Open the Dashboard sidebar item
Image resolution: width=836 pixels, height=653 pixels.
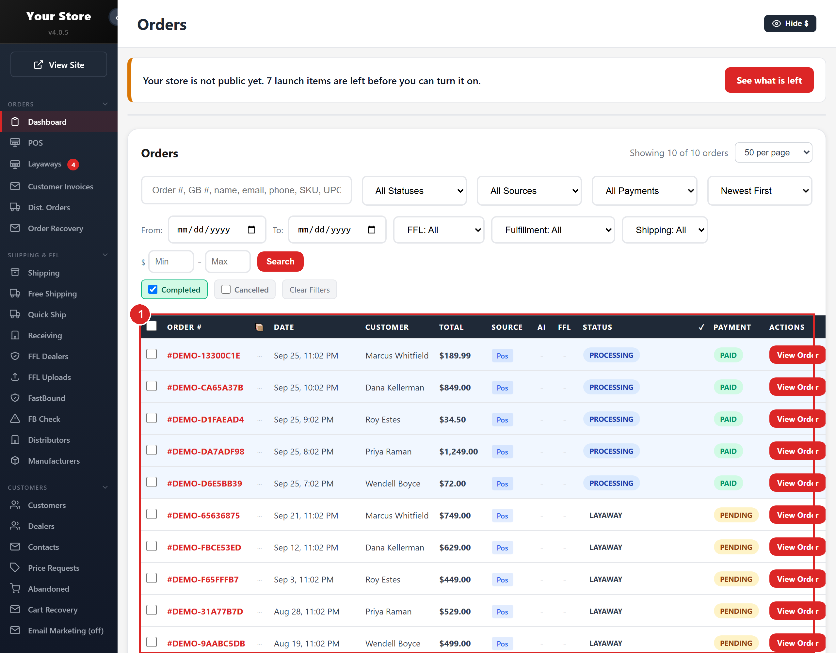pos(59,122)
